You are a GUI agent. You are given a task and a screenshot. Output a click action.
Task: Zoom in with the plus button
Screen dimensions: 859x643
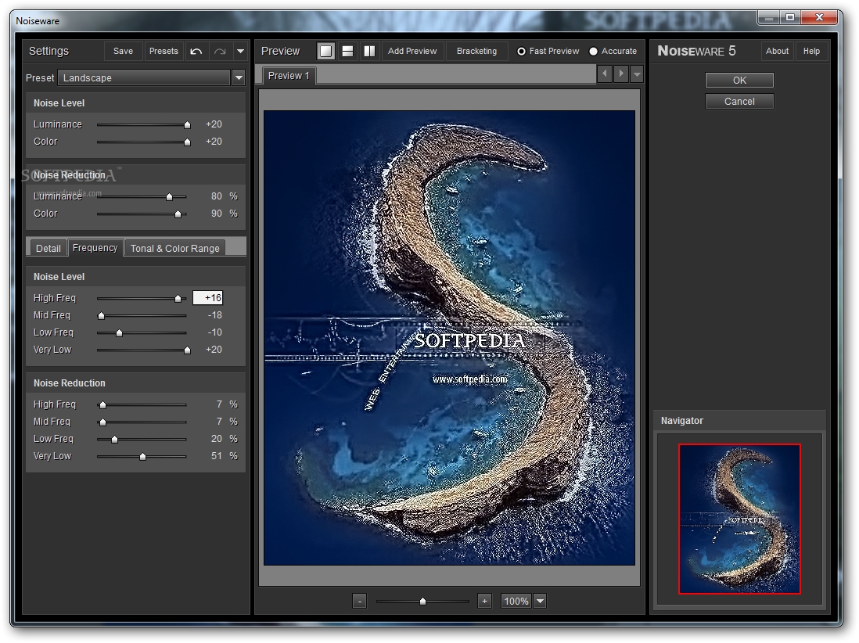pos(484,602)
